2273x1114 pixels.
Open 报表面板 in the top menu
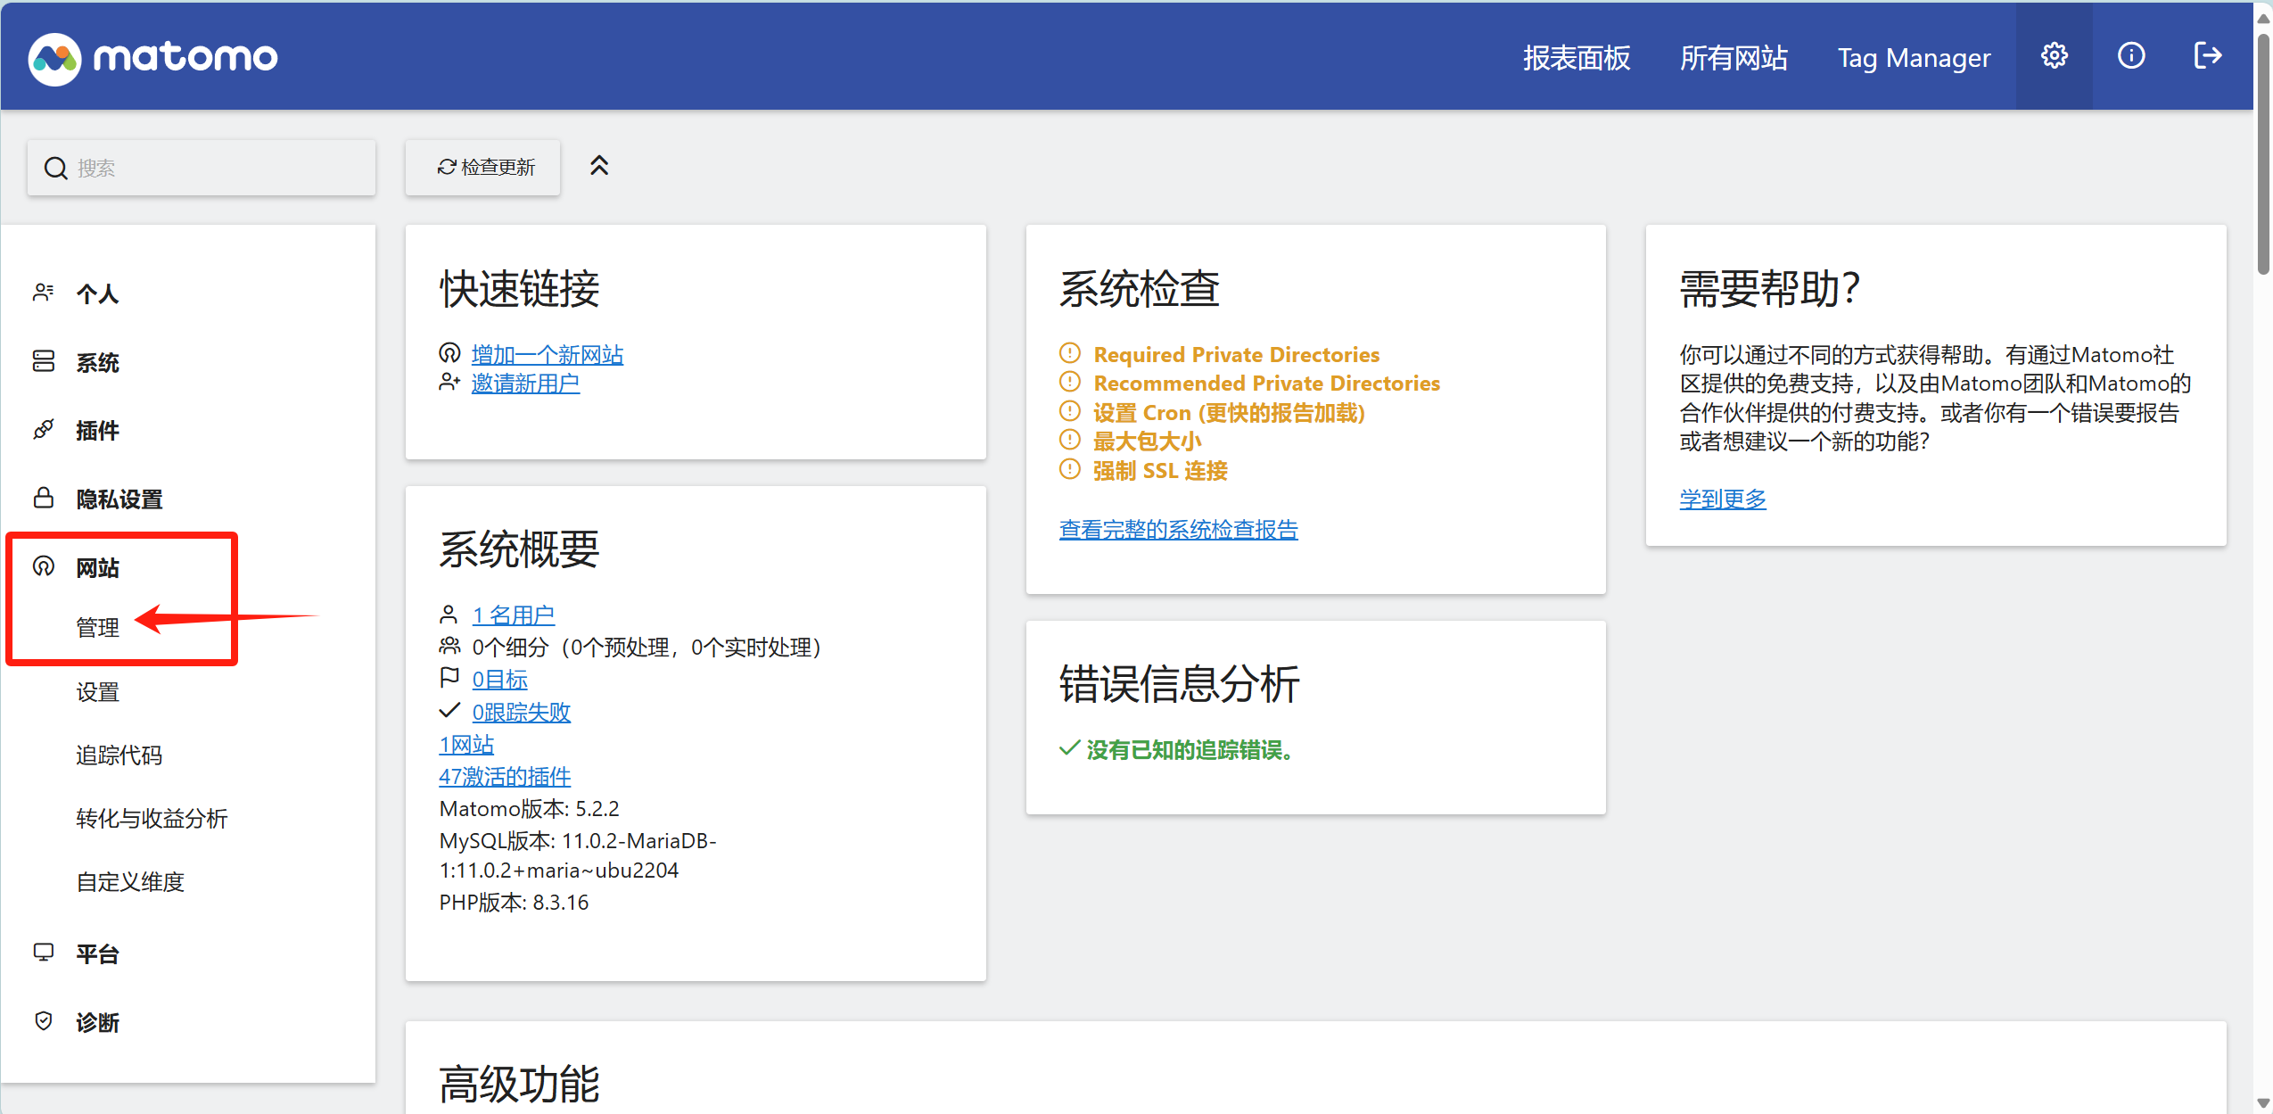1576,58
